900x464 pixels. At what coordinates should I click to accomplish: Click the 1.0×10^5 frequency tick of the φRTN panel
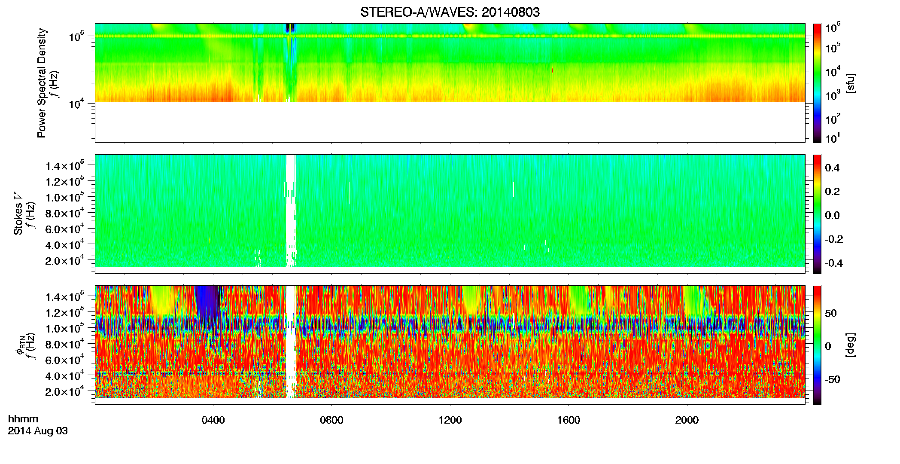(65, 329)
